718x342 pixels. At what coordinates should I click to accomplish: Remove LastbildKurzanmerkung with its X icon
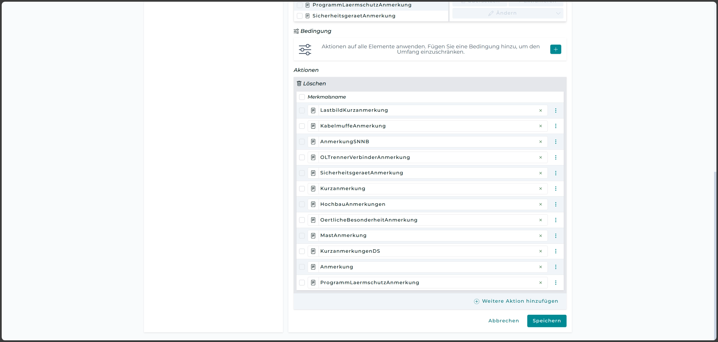tap(540, 111)
